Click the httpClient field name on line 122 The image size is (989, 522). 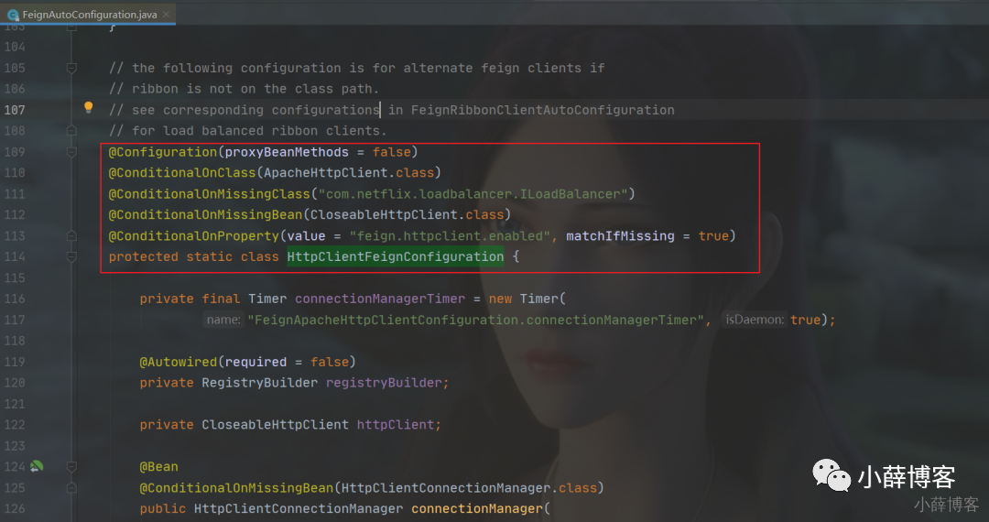click(396, 425)
